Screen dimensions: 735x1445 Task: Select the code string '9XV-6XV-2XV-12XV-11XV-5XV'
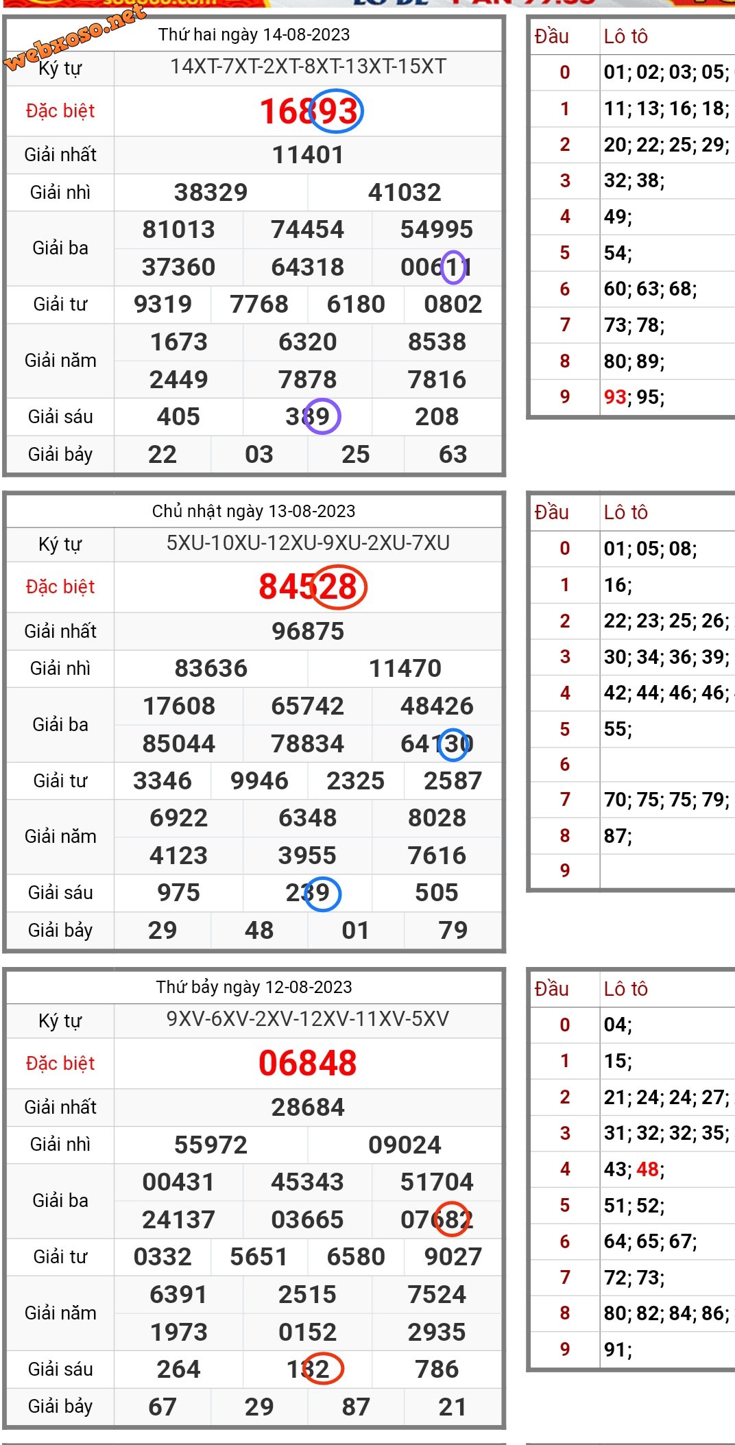point(308,1019)
